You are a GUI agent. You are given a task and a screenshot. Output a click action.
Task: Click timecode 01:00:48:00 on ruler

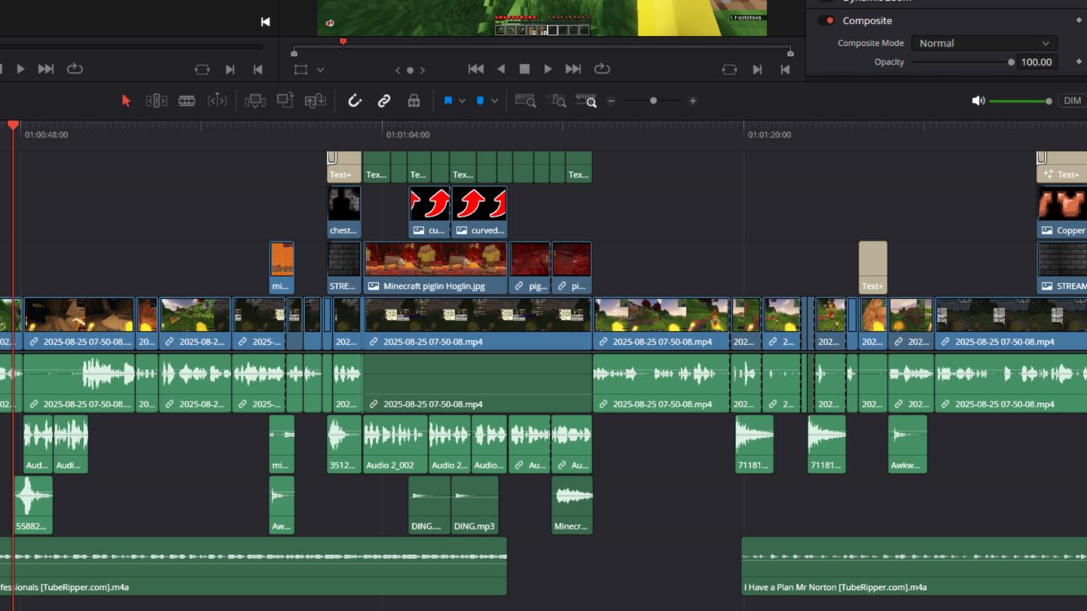(46, 135)
